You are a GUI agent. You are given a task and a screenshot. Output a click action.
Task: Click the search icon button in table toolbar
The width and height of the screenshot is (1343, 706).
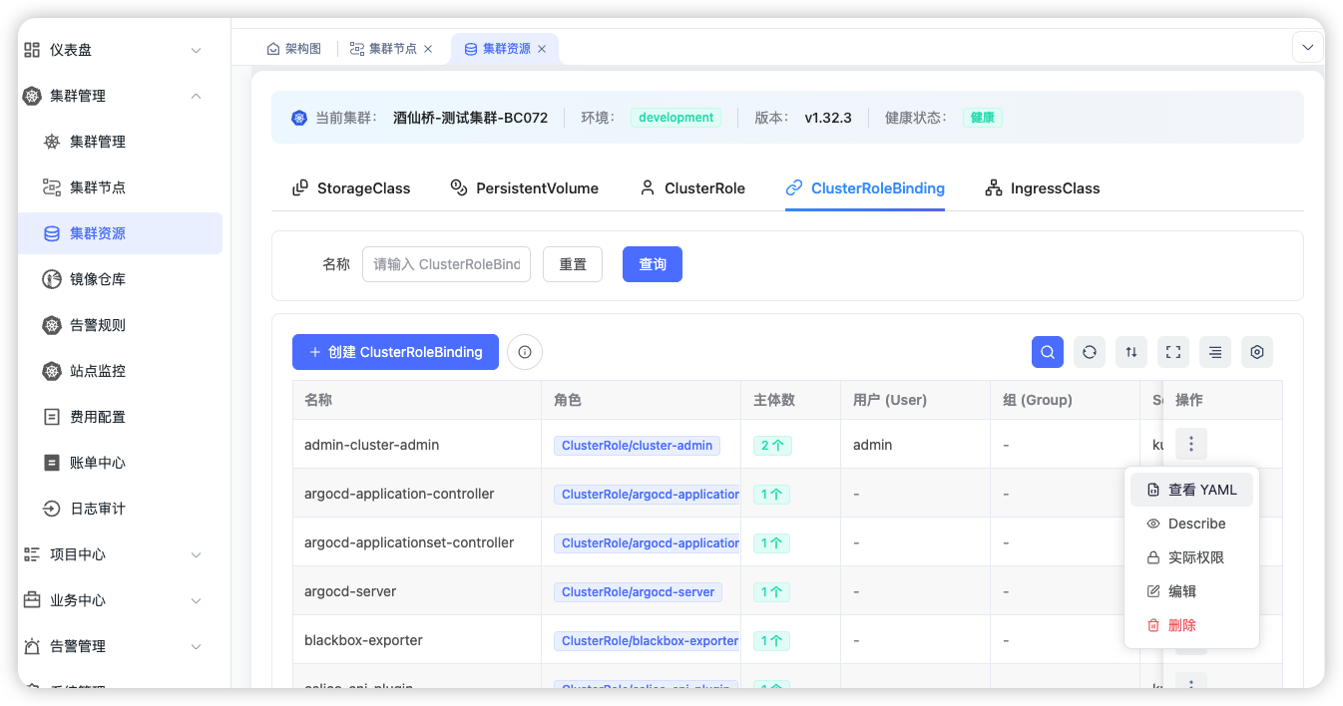tap(1047, 352)
